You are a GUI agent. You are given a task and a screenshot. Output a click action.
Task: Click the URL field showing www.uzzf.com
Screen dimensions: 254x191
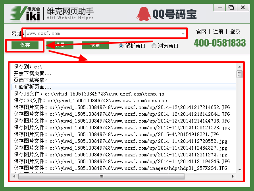point(106,33)
